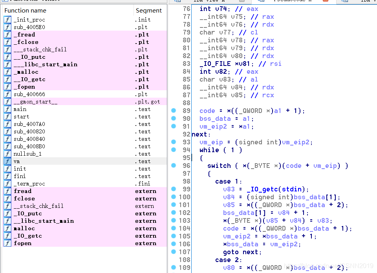Toggle the breakpoint dot on line 93

174,142
